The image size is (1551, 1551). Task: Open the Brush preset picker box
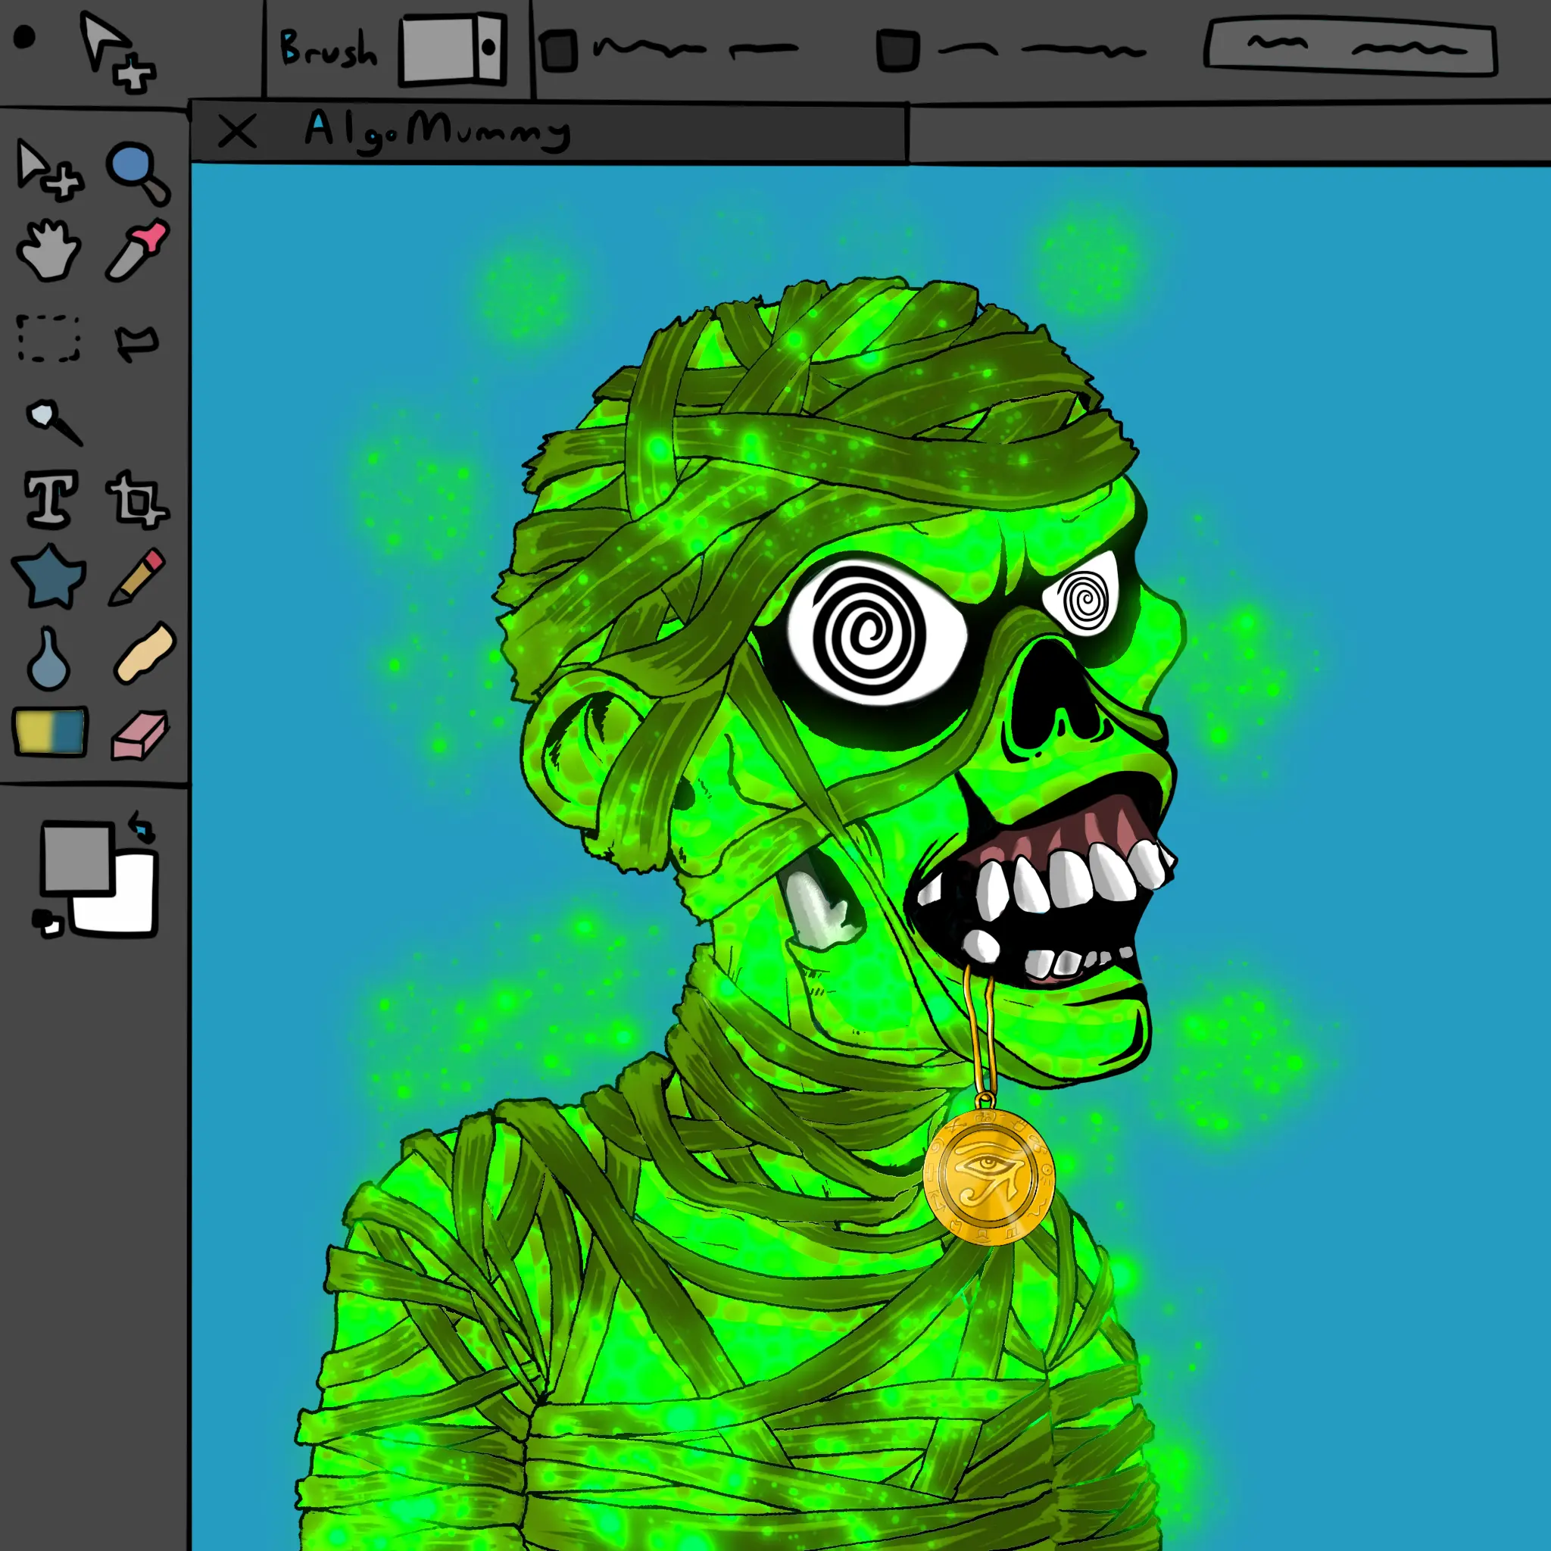453,48
